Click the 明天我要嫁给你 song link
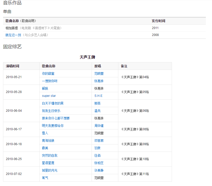The width and height of the screenshot is (212, 186). (53, 126)
